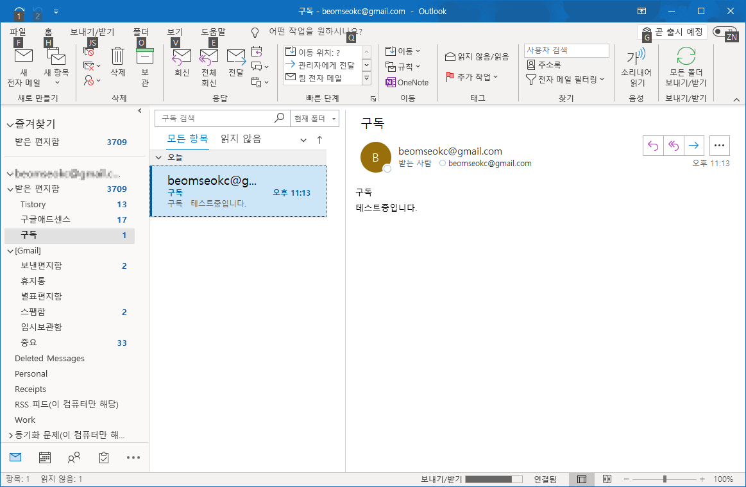Click 소리내어 읽기 read aloud icon
The width and height of the screenshot is (746, 487).
click(636, 67)
